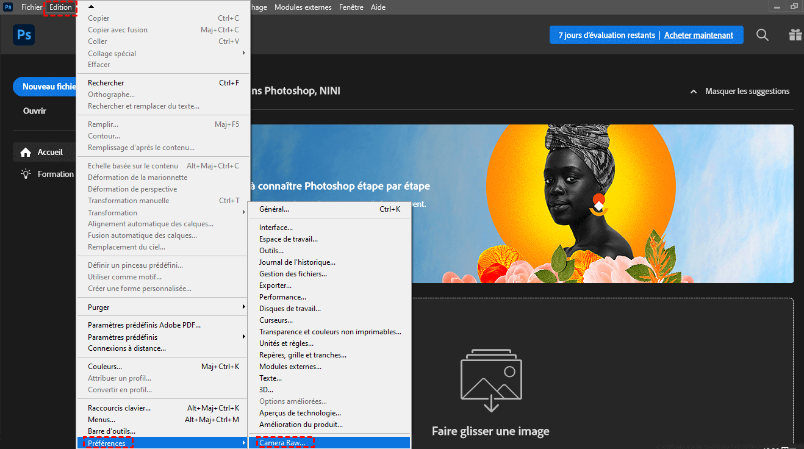The width and height of the screenshot is (804, 449).
Task: Open the search magnifier icon
Action: [763, 35]
